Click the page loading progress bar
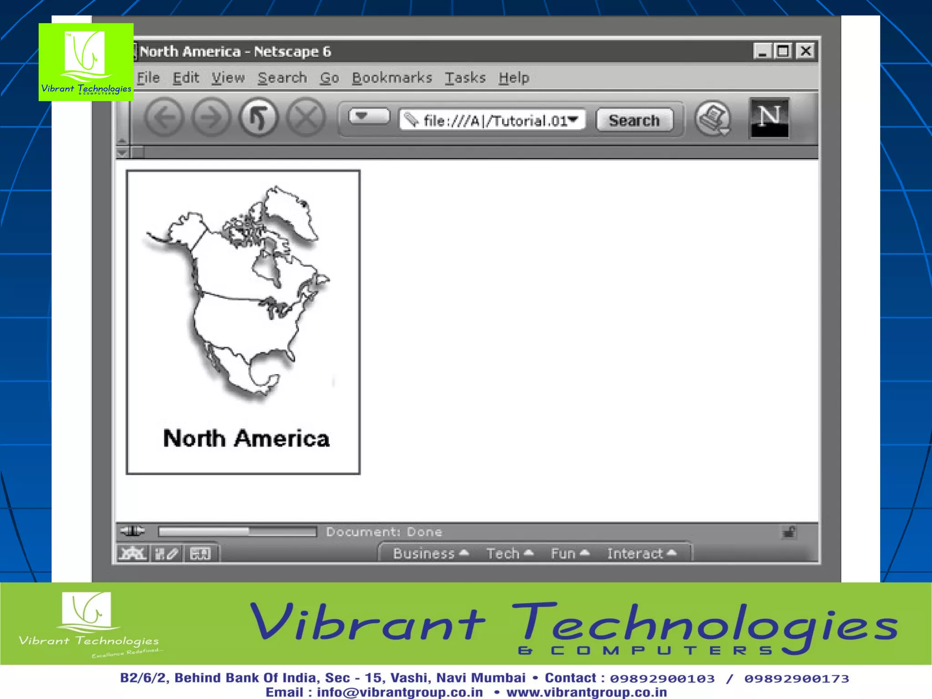The width and height of the screenshot is (932, 699). coord(237,531)
